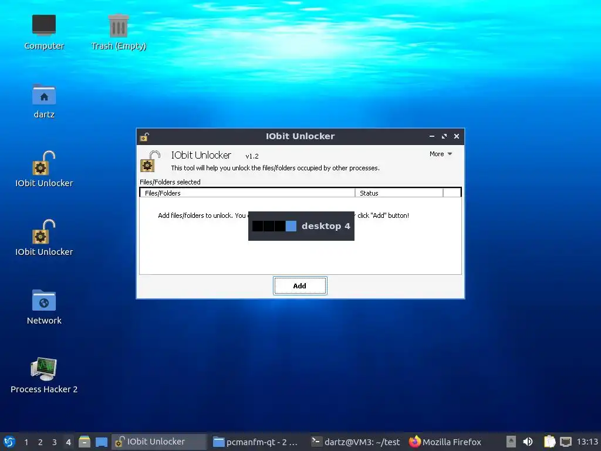The width and height of the screenshot is (601, 451).
Task: Switch to pcmanfm-qt taskbar window
Action: coord(256,442)
